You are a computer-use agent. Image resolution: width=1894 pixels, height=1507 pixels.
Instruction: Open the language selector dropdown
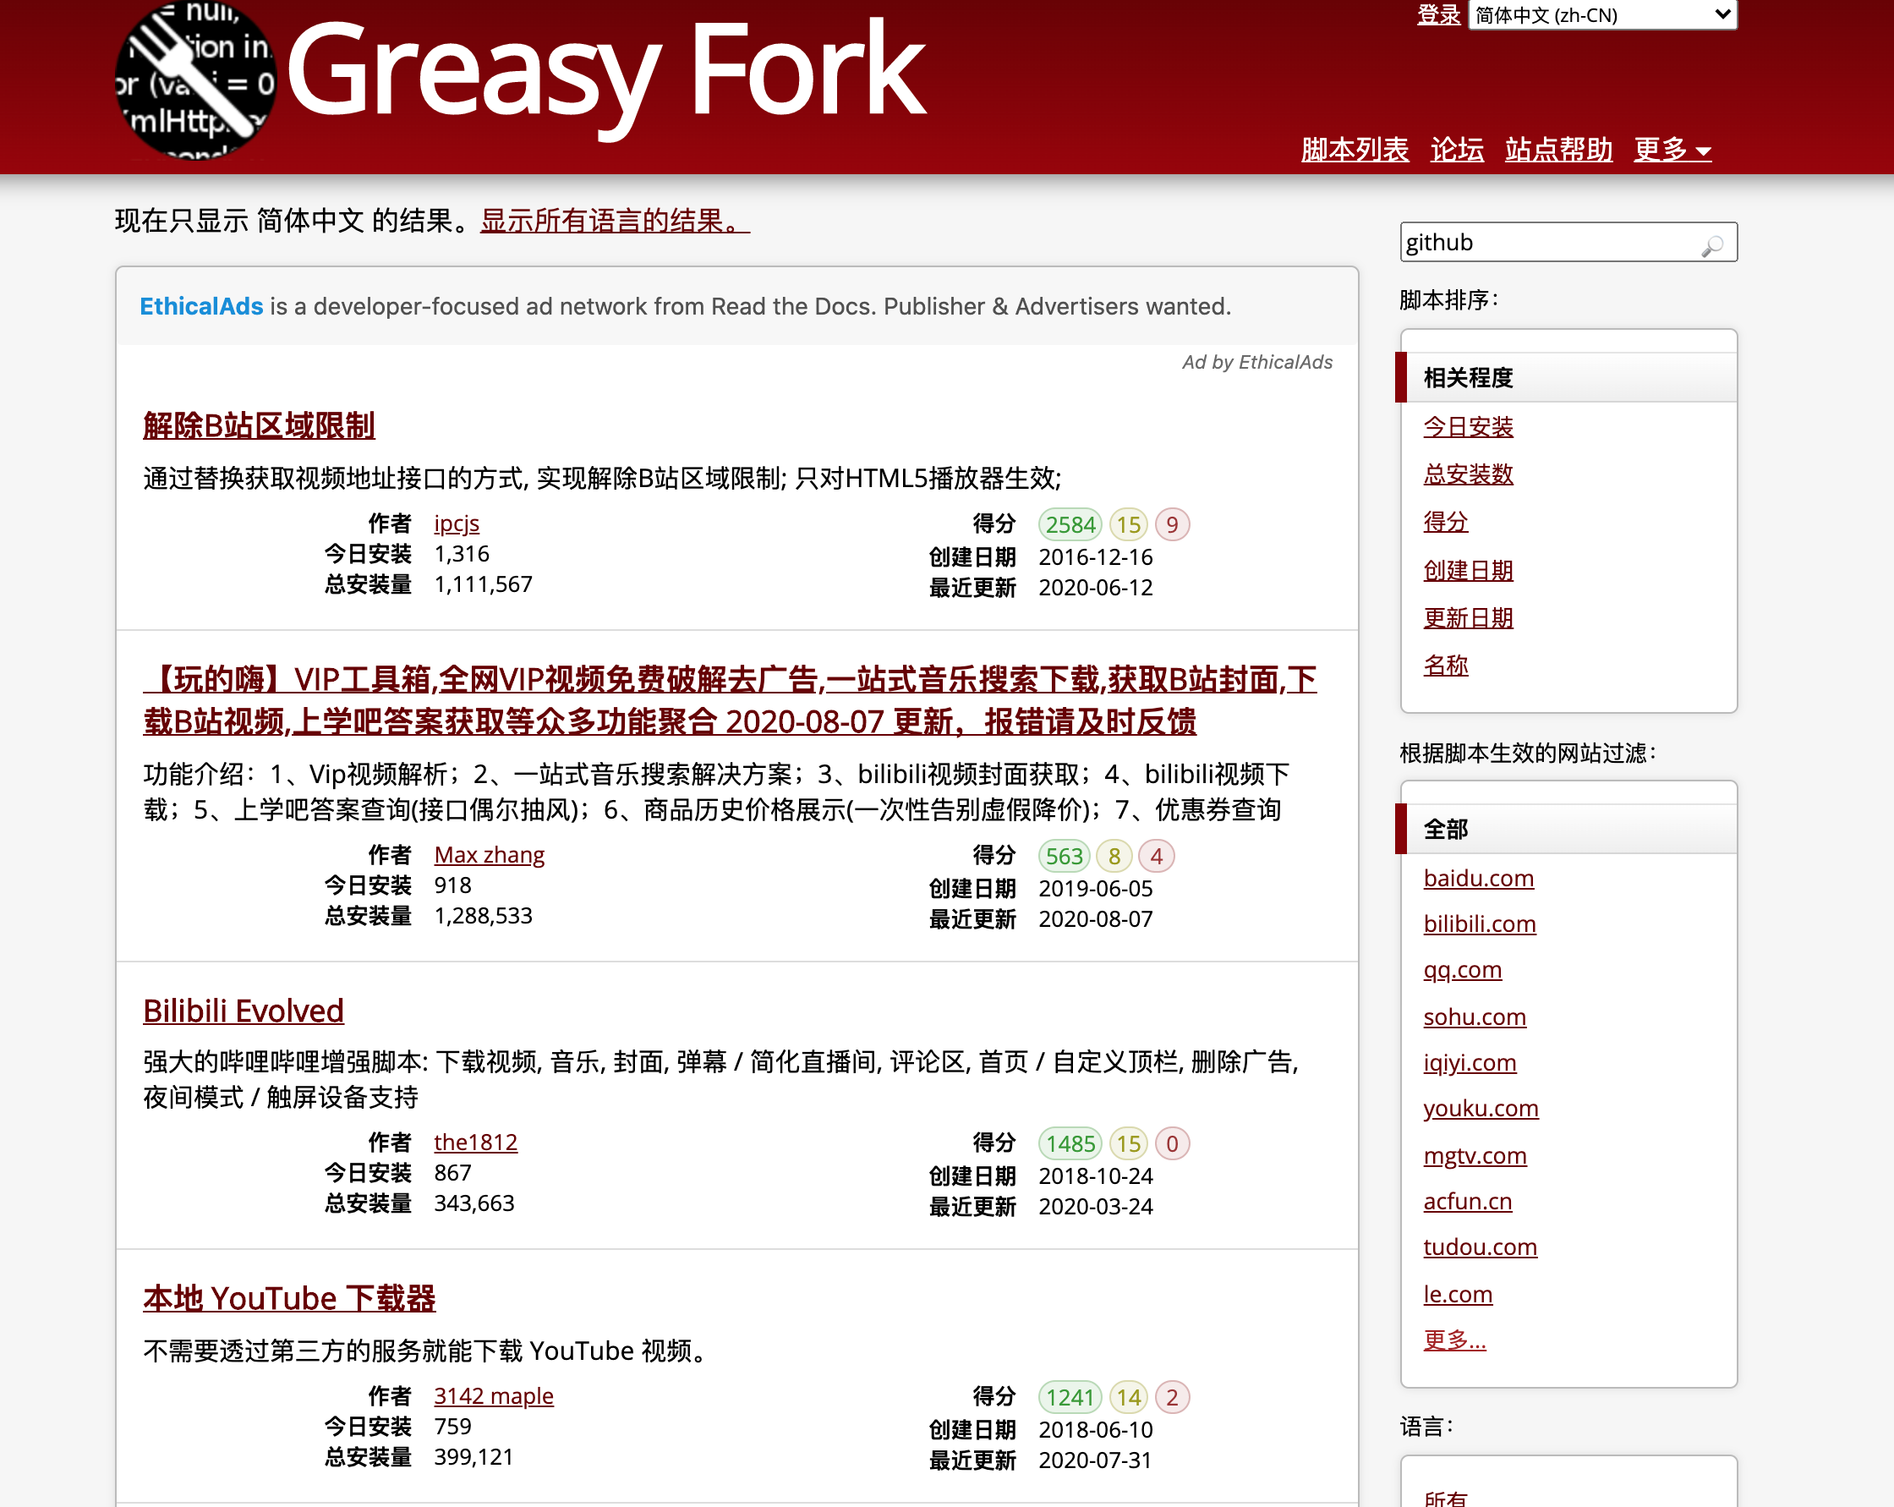[x=1601, y=15]
